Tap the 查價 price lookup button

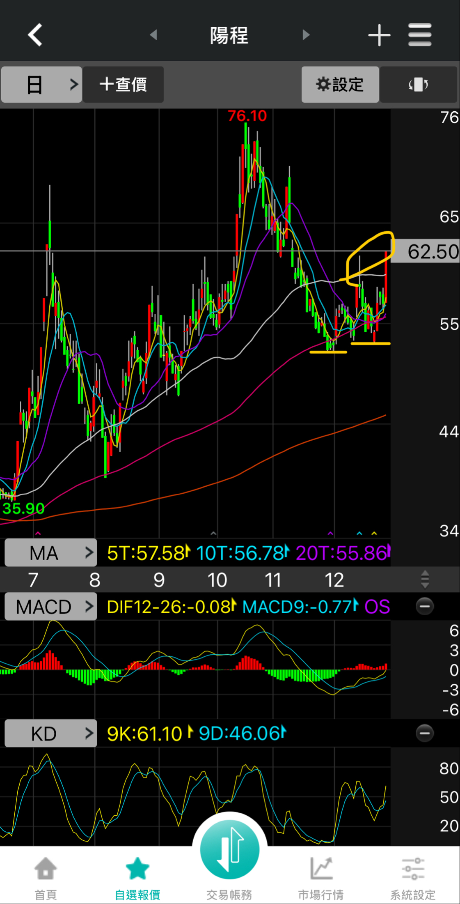[x=124, y=85]
